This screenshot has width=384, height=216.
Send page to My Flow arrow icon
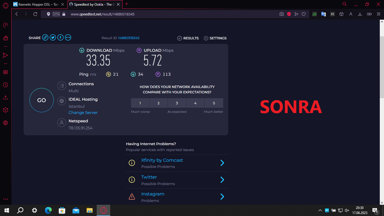coord(296,14)
